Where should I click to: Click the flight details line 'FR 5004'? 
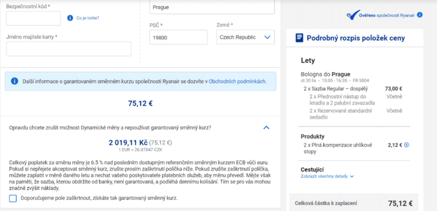pyautogui.click(x=335, y=81)
